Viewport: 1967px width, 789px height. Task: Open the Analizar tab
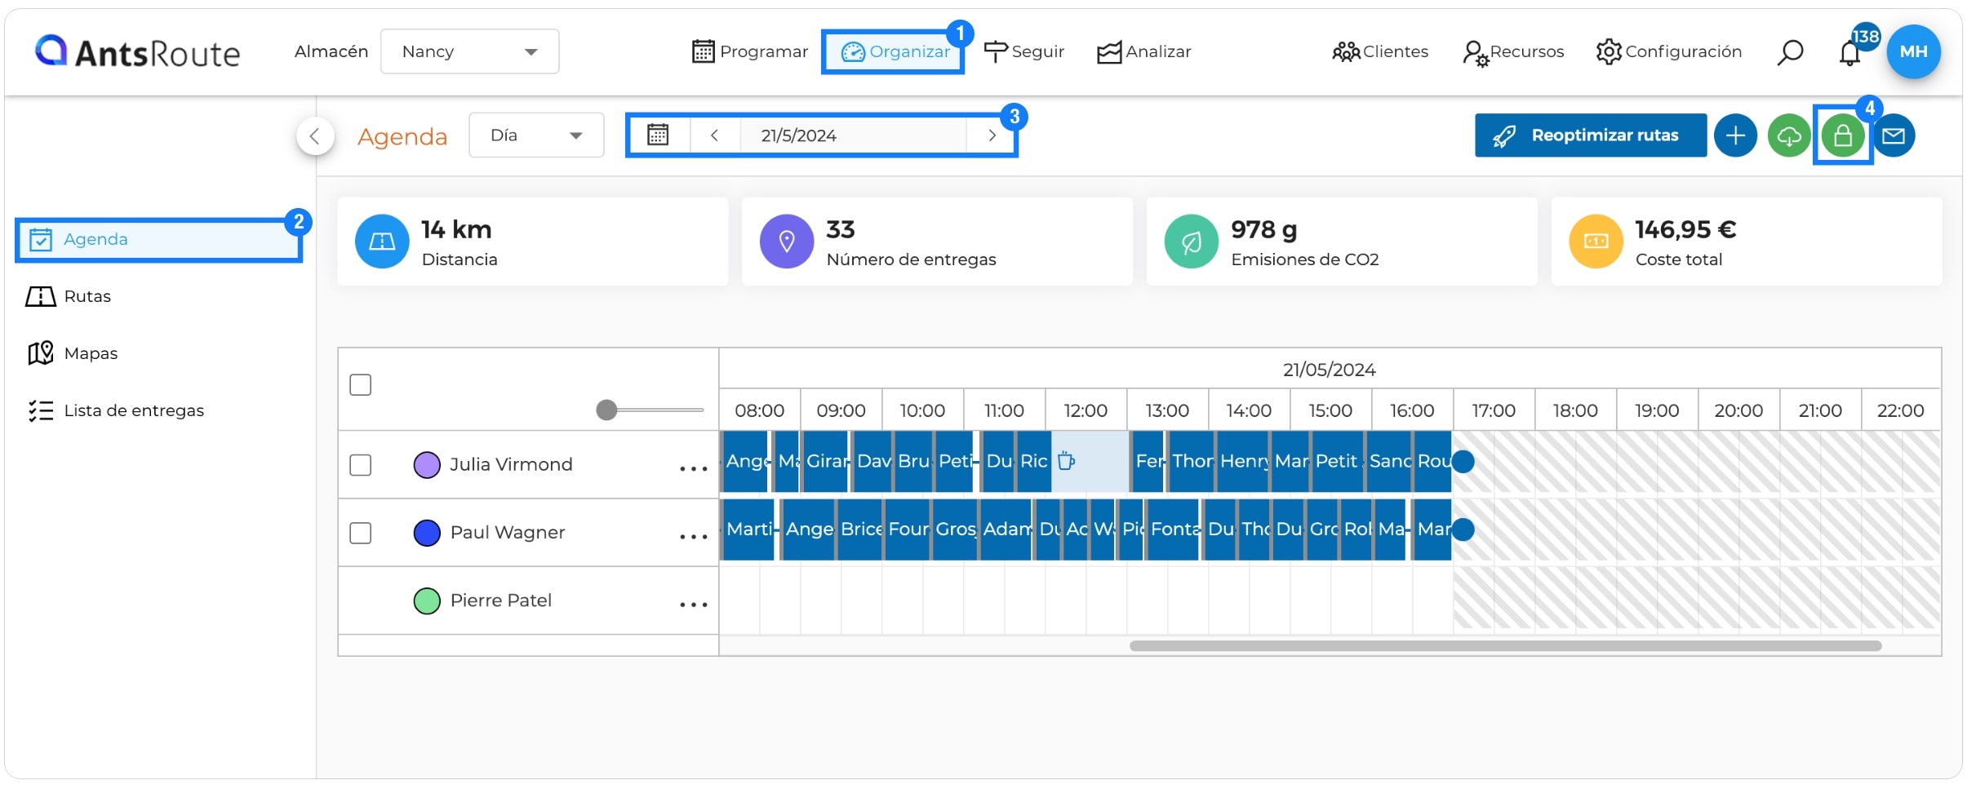pos(1143,51)
